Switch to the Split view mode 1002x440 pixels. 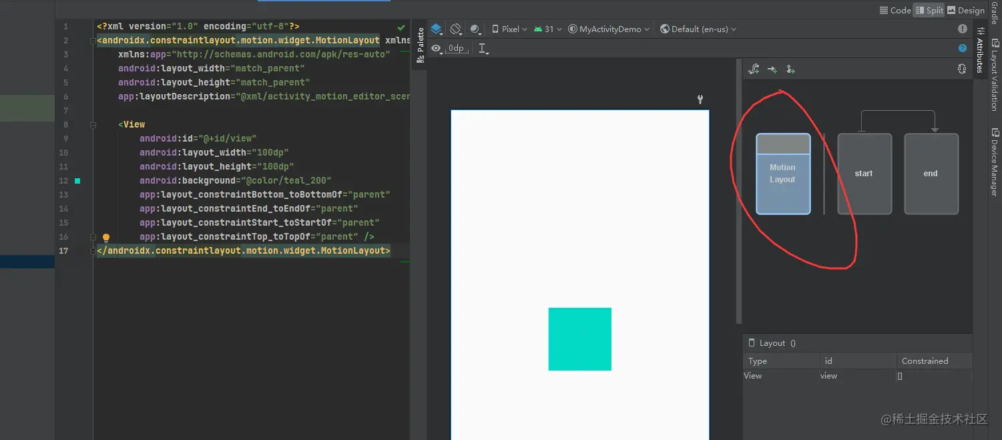929,10
